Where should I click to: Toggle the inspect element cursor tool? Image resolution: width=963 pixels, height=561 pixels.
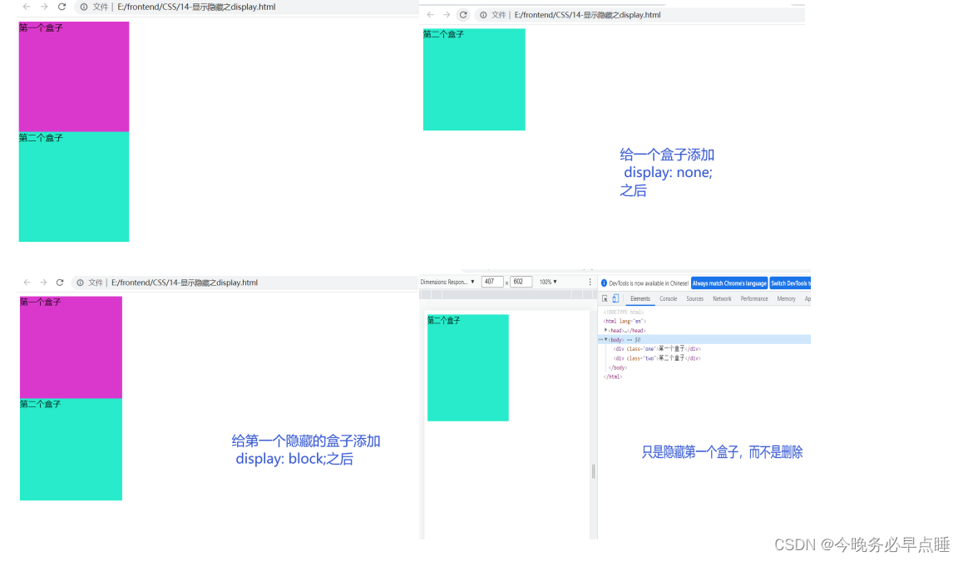pos(605,298)
